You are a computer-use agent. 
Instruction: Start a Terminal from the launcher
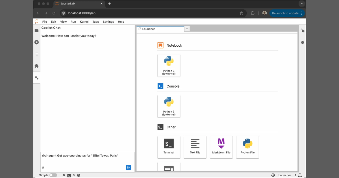click(x=169, y=147)
